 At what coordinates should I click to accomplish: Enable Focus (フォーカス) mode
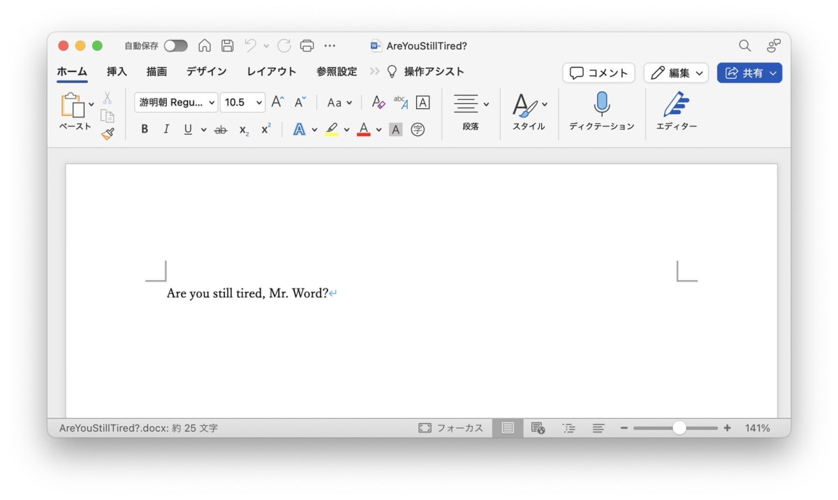(451, 428)
